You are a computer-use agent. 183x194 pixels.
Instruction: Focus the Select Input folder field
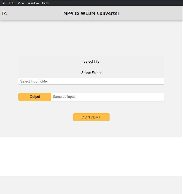point(91,81)
